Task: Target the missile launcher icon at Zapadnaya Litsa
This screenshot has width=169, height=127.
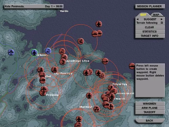Action: (63, 62)
